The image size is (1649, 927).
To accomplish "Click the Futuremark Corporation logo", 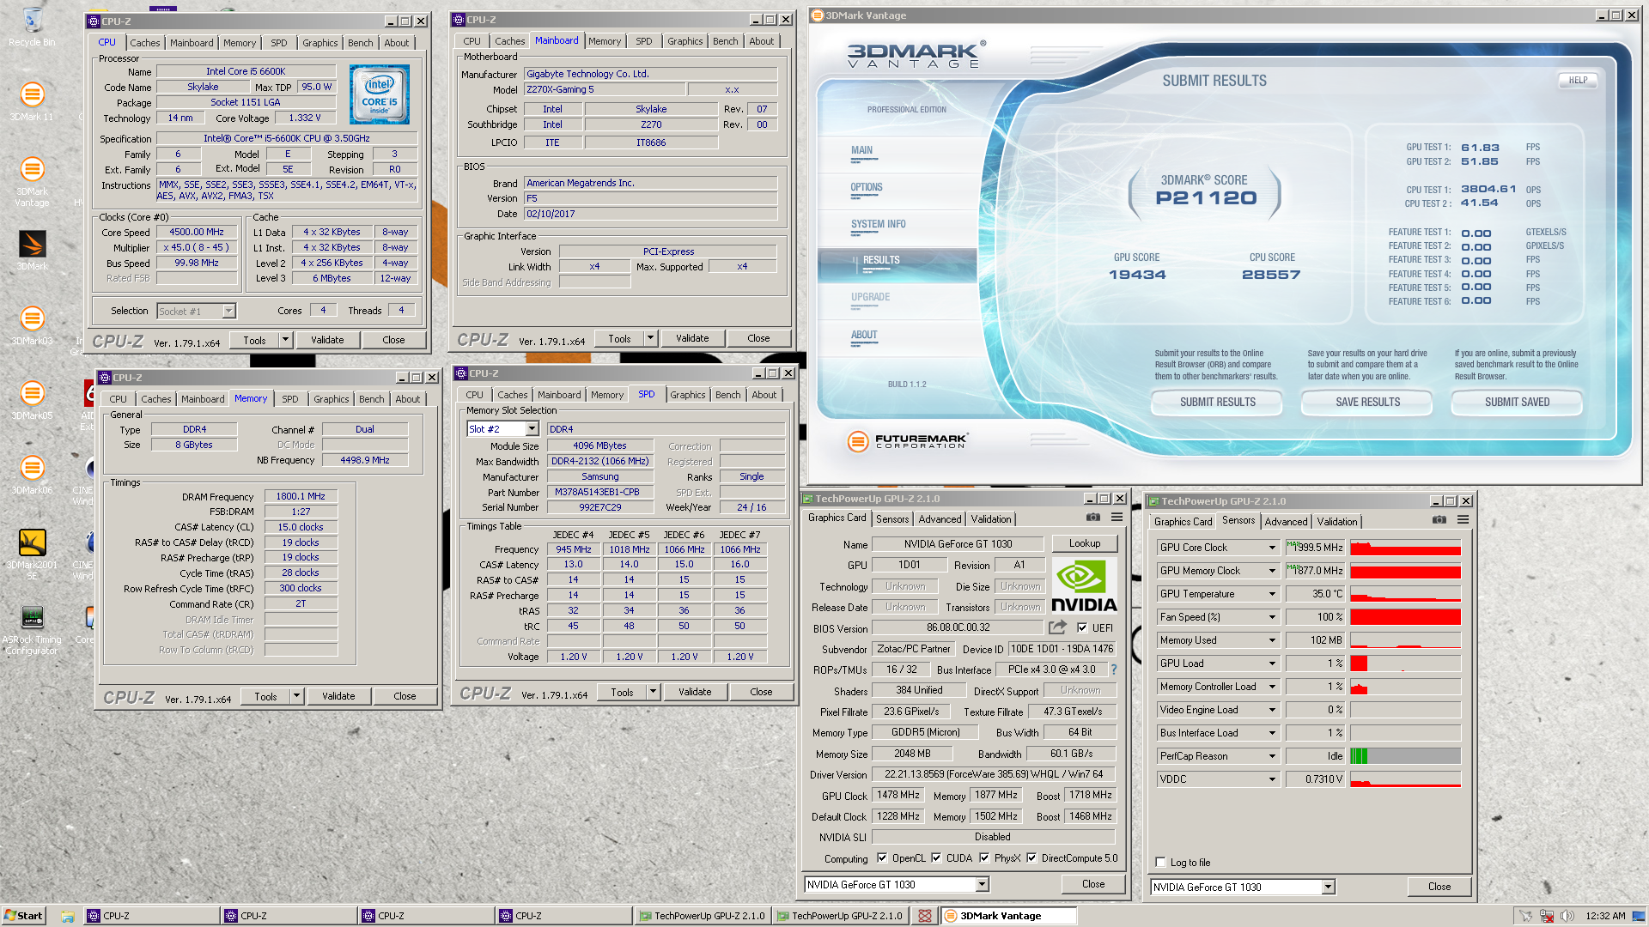I will (907, 441).
